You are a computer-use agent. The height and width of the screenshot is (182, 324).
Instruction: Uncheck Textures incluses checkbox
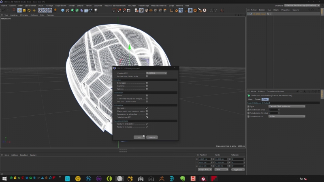click(x=147, y=127)
